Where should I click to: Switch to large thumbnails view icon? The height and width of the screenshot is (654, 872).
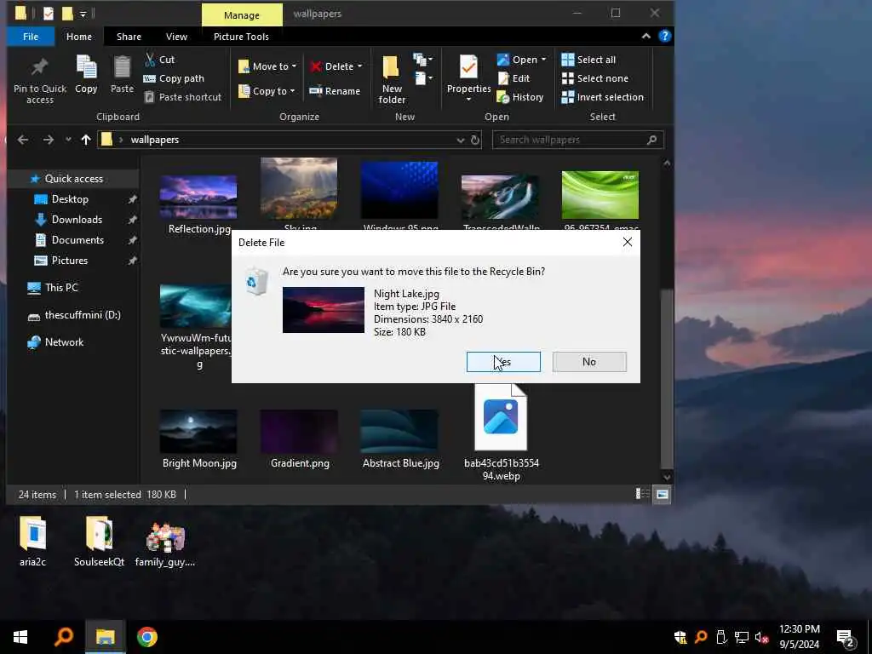(x=663, y=494)
